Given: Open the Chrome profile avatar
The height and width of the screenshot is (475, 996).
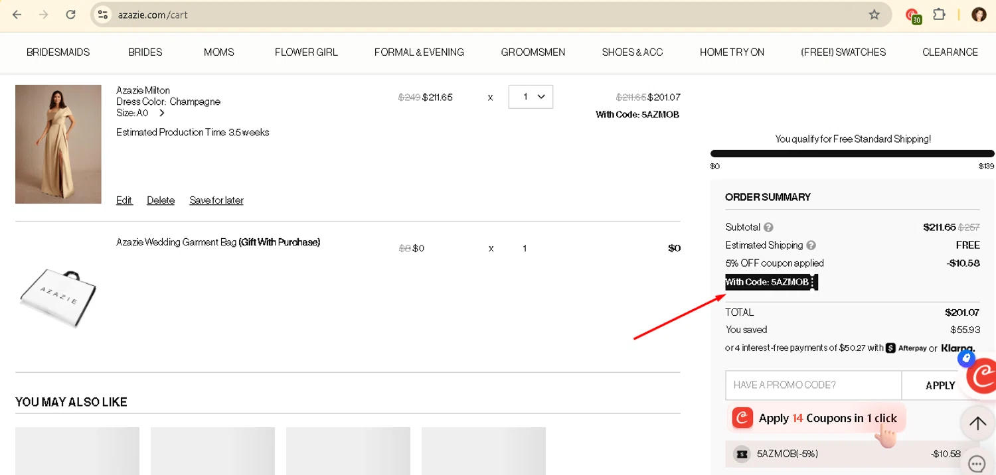Looking at the screenshot, I should pos(979,15).
